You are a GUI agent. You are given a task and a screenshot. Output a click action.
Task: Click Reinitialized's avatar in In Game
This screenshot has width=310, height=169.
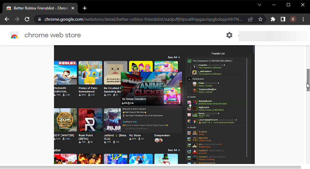[195, 102]
